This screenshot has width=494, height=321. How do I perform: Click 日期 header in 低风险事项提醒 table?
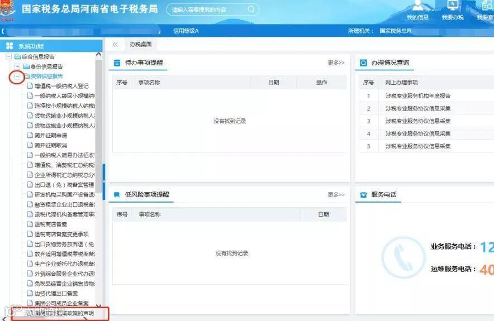point(323,214)
